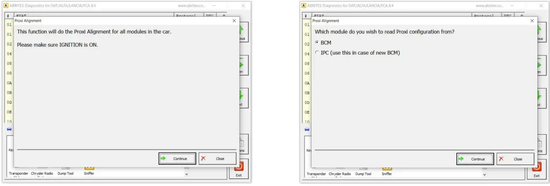Select row 02 behind the module selection dialog
This screenshot has width=550, height=186.
coord(307,44)
